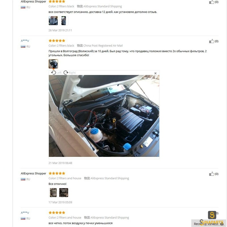
Task: Click thumbs-up icon on 26 Mar review
Action: [211, 2]
